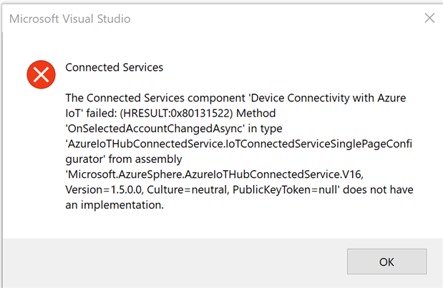
Task: Click OK to dismiss the error
Action: 386,262
